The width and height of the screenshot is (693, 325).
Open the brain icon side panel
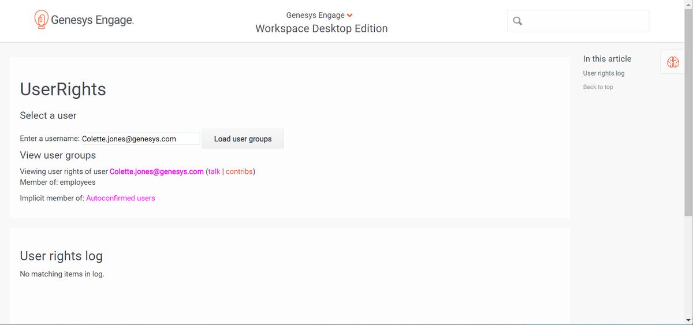673,62
